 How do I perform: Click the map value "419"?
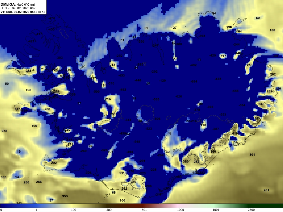pos(235,134)
